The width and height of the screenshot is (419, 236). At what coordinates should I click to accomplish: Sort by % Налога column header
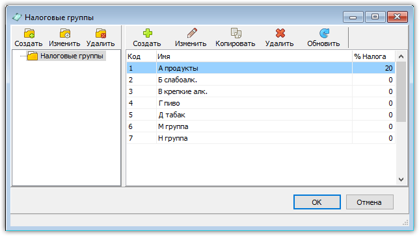pos(373,56)
